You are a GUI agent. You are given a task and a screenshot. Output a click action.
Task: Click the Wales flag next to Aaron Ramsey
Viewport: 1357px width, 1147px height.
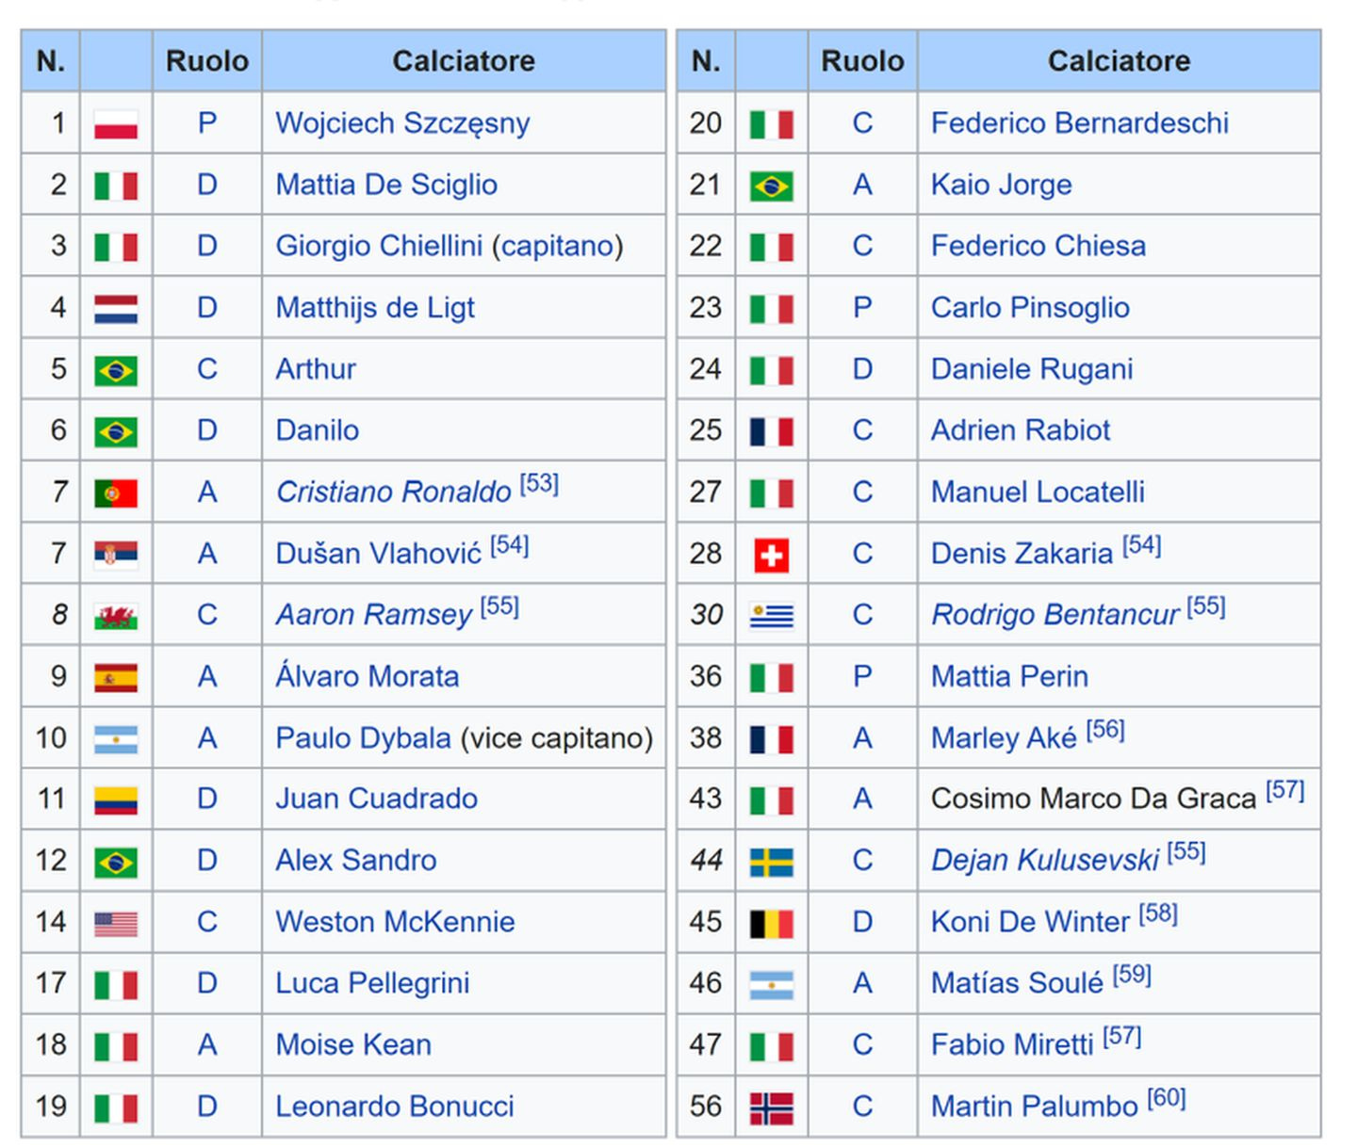point(116,617)
